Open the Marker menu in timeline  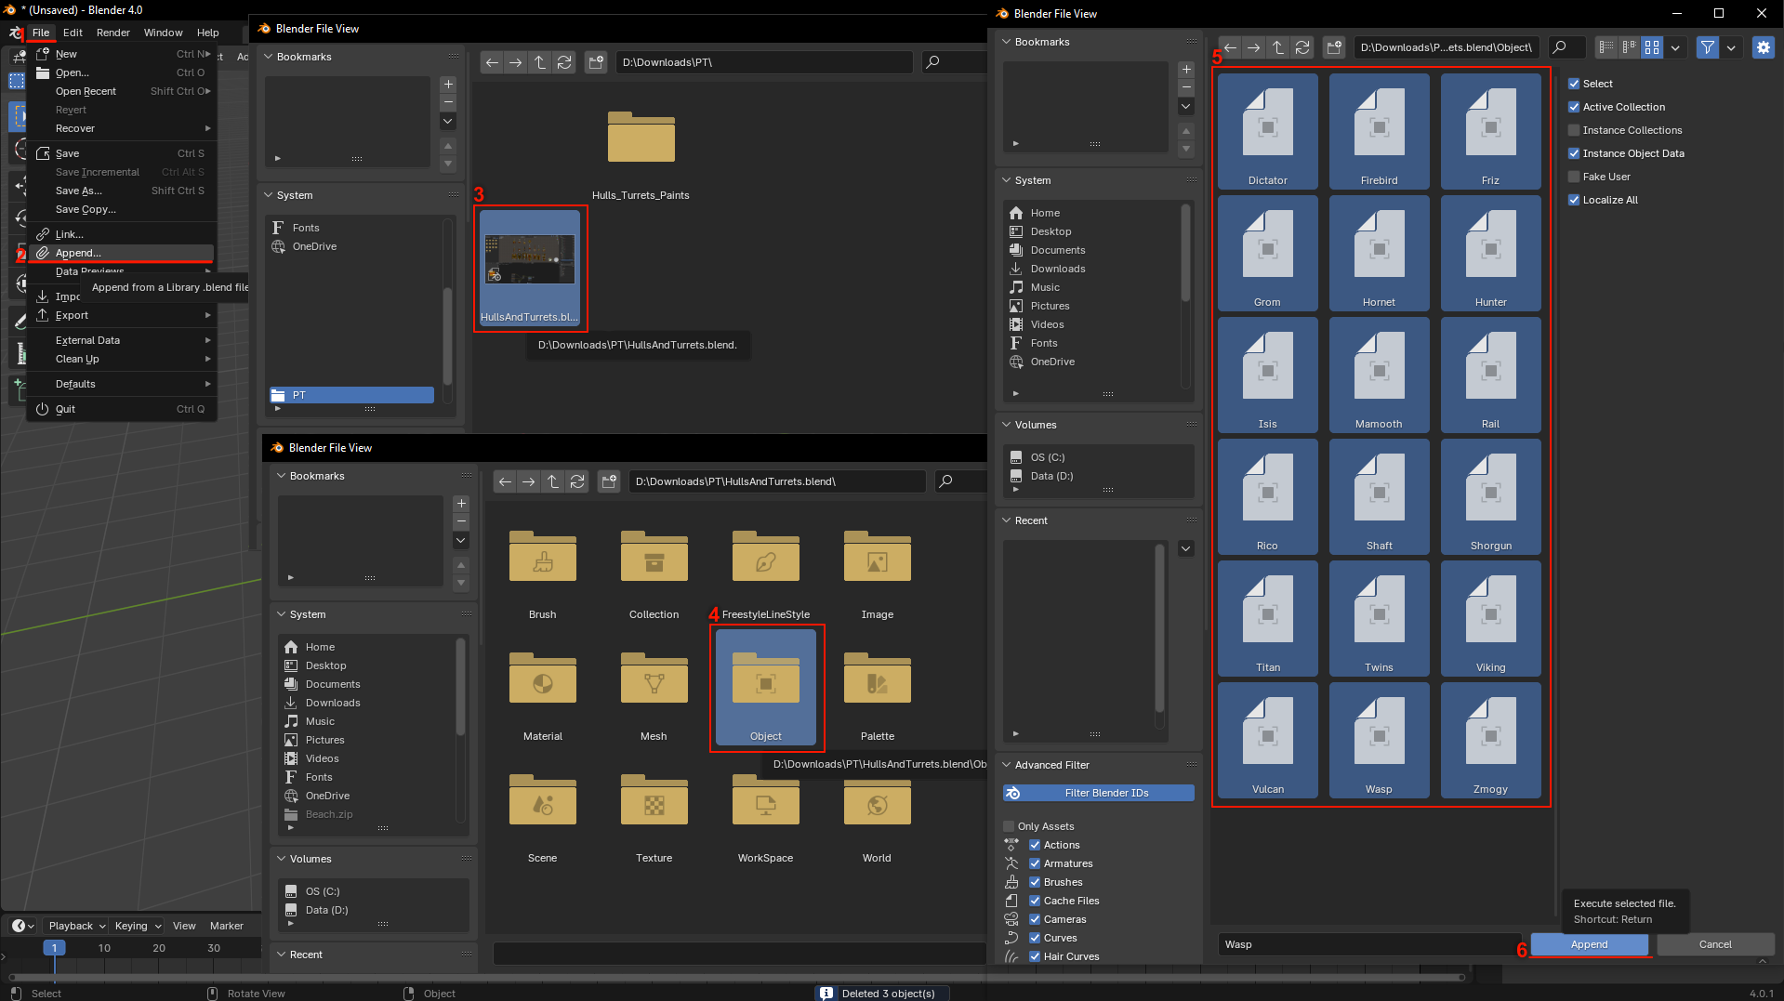point(227,926)
